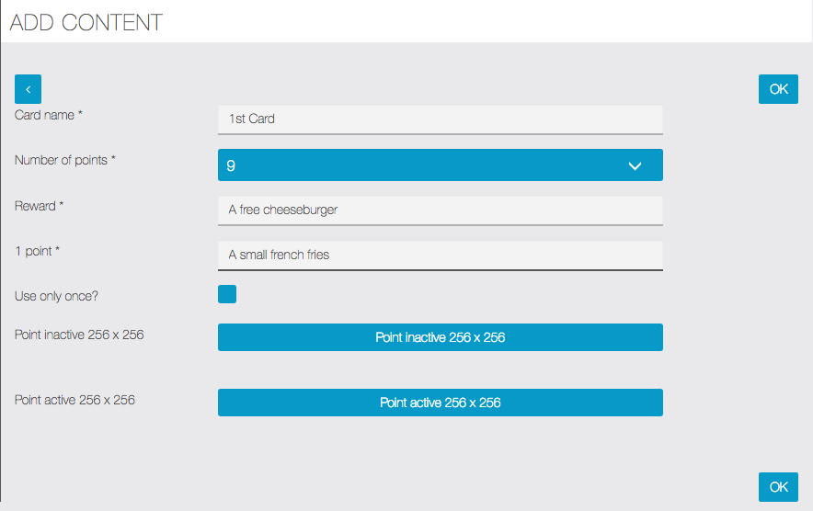
Task: Upload image via Point active 256 x 256 button
Action: pos(441,403)
